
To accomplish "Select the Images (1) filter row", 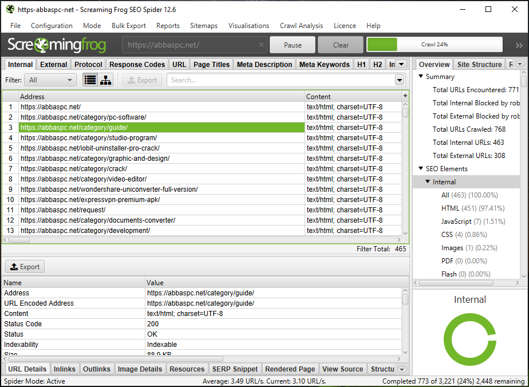I will [x=469, y=248].
